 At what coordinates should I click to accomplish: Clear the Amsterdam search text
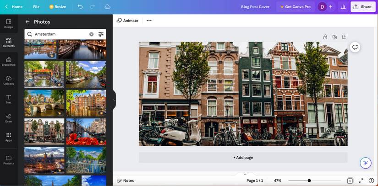(91, 34)
